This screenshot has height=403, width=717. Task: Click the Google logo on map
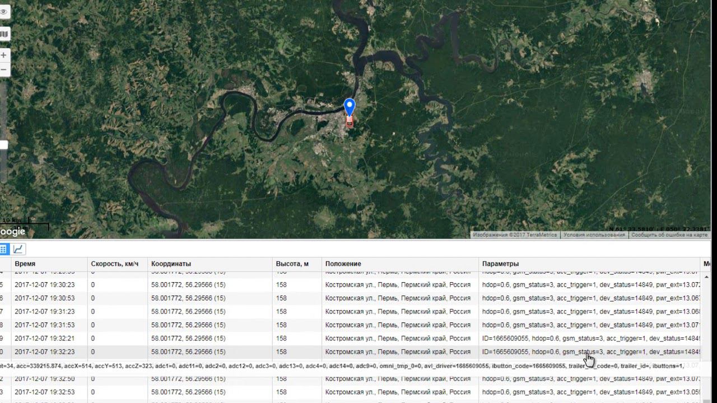point(12,232)
